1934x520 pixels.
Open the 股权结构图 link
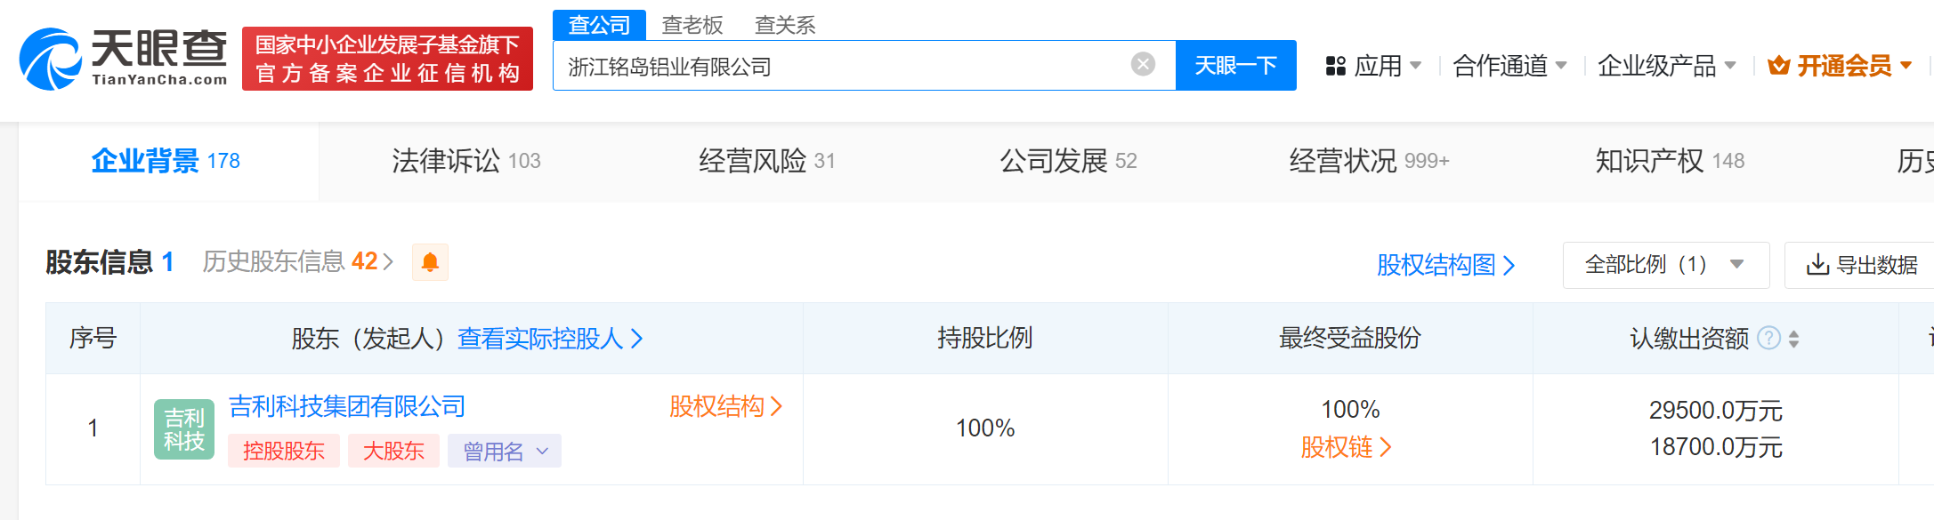pyautogui.click(x=1445, y=265)
